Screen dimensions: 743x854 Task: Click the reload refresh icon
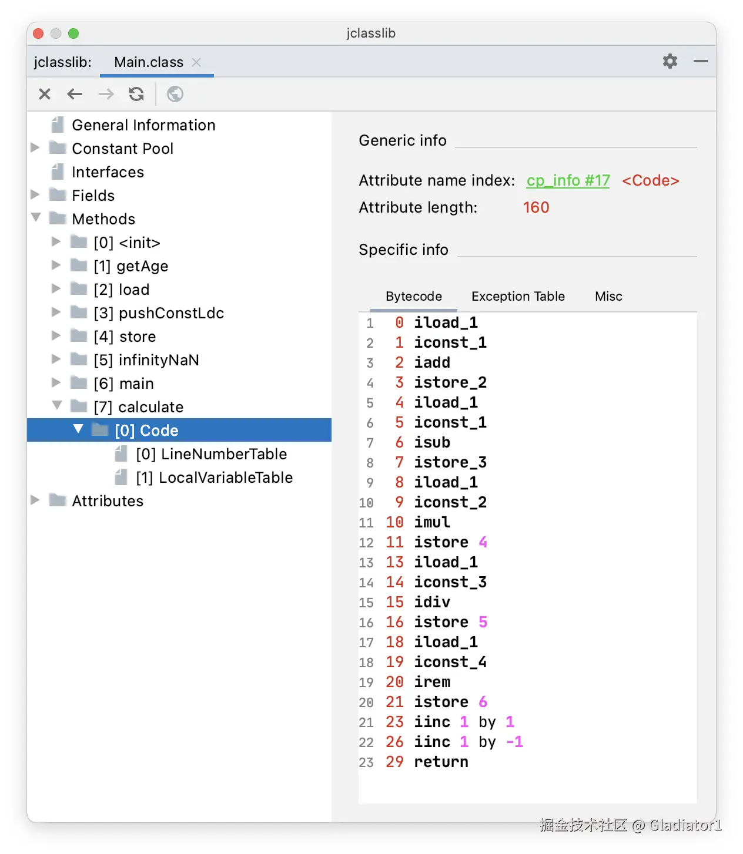pos(136,94)
